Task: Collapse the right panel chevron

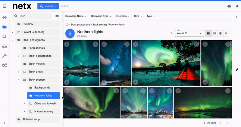Action: click(236, 17)
